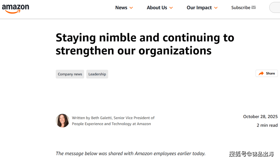This screenshot has height=160, width=280.
Task: Focus the search field in the header
Action: click(x=275, y=8)
